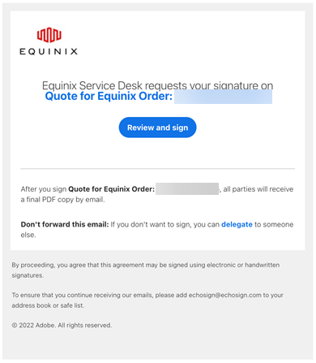Screen dimensions: 316x363
Task: Follow the delegate link
Action: point(237,224)
